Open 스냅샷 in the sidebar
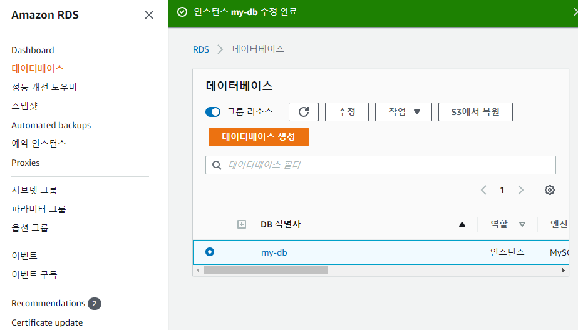 tap(24, 106)
